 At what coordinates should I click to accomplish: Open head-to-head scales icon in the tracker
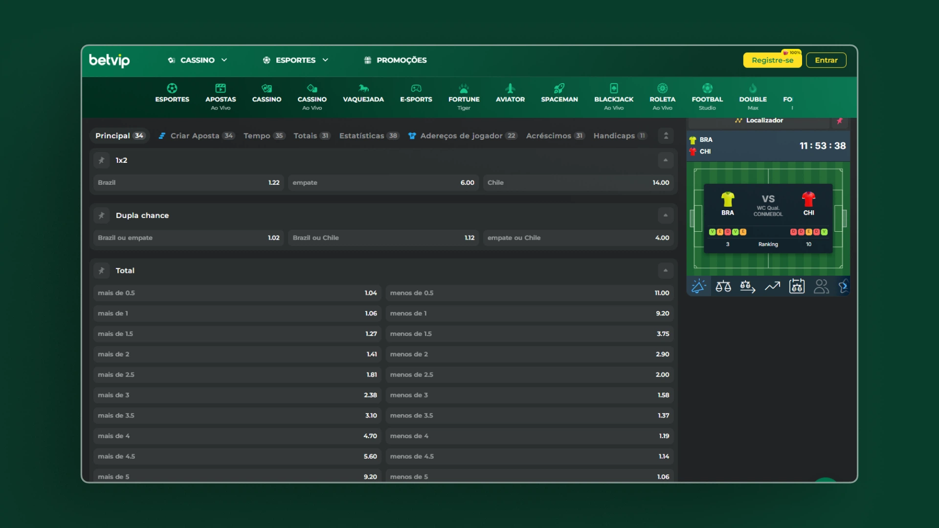[x=723, y=286]
